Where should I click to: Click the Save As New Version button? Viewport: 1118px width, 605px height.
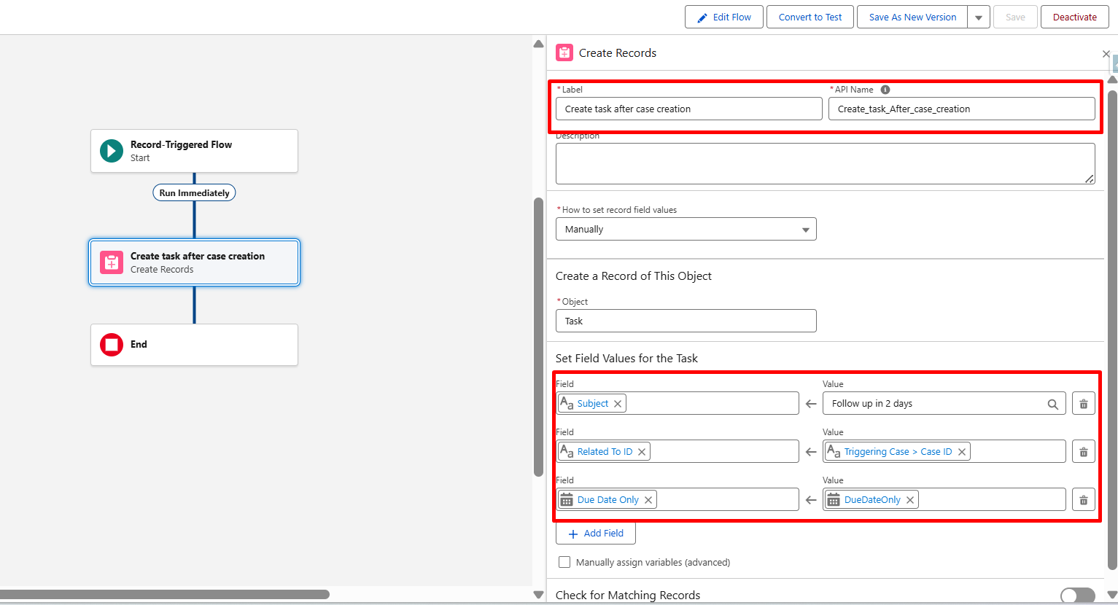pyautogui.click(x=912, y=17)
